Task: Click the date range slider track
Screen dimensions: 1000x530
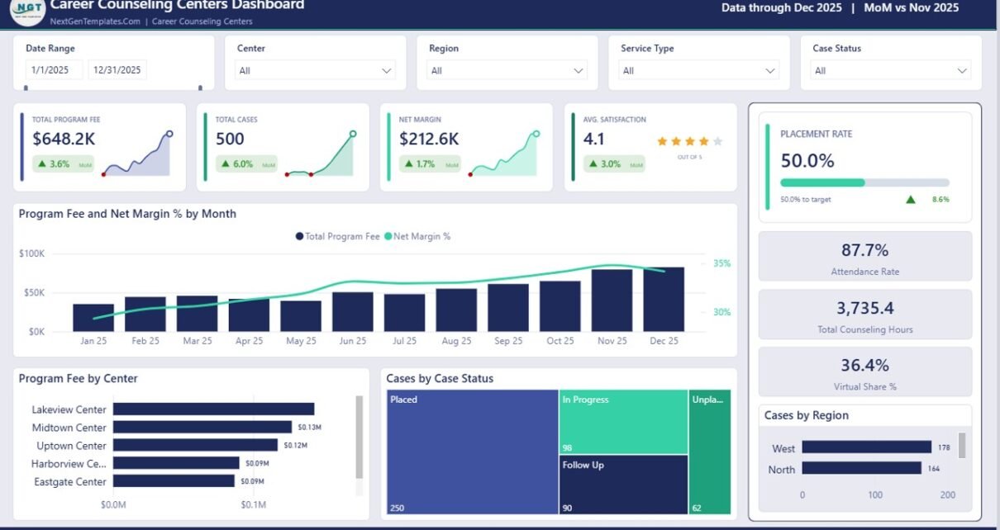Action: [x=113, y=88]
